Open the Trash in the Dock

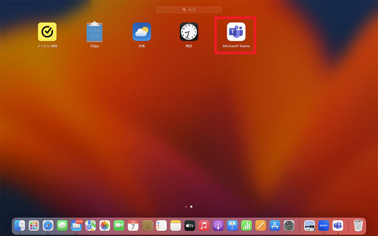(358, 225)
